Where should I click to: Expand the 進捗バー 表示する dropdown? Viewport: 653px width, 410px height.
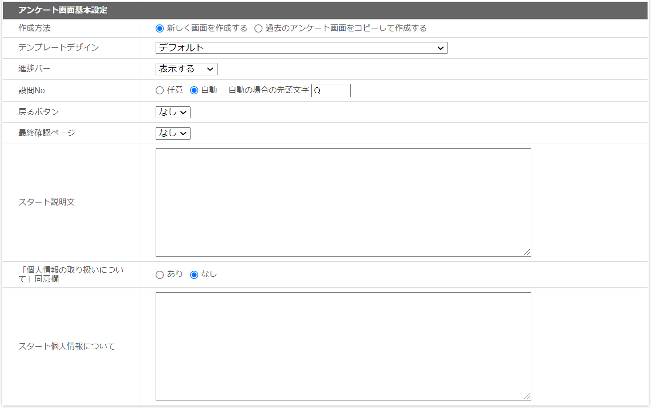coord(186,69)
